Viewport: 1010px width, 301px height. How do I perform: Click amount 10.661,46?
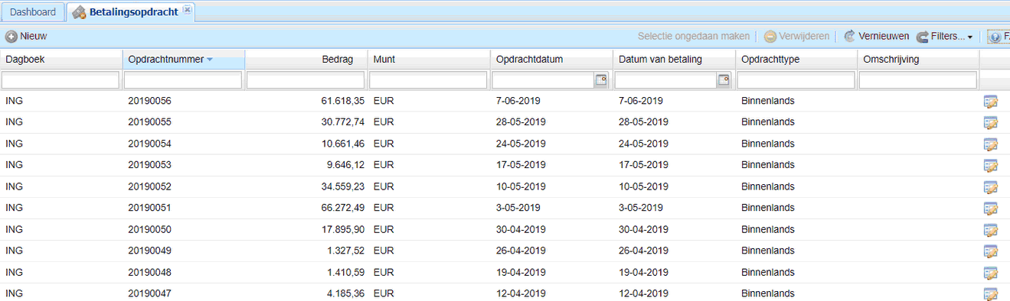[342, 144]
